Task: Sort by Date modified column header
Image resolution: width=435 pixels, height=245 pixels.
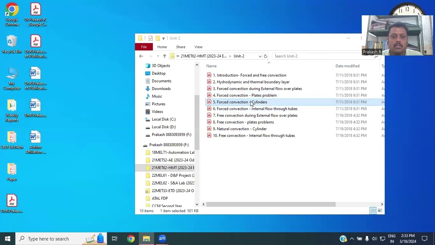Action: (x=347, y=66)
